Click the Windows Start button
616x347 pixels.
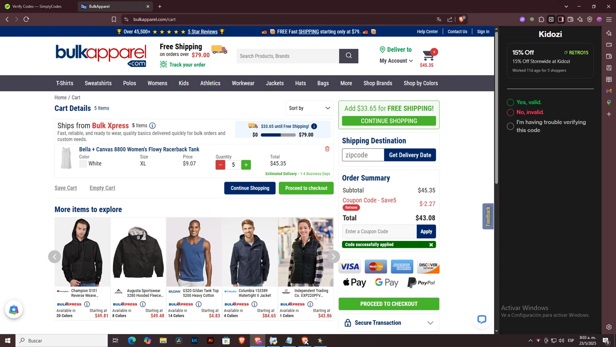tap(7, 340)
